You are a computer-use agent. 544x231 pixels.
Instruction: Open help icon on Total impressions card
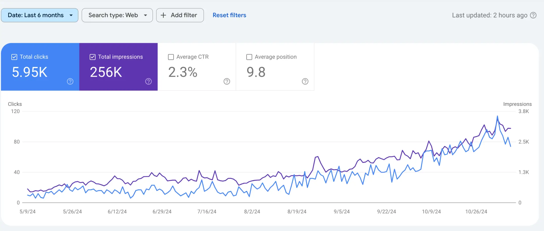pyautogui.click(x=149, y=81)
